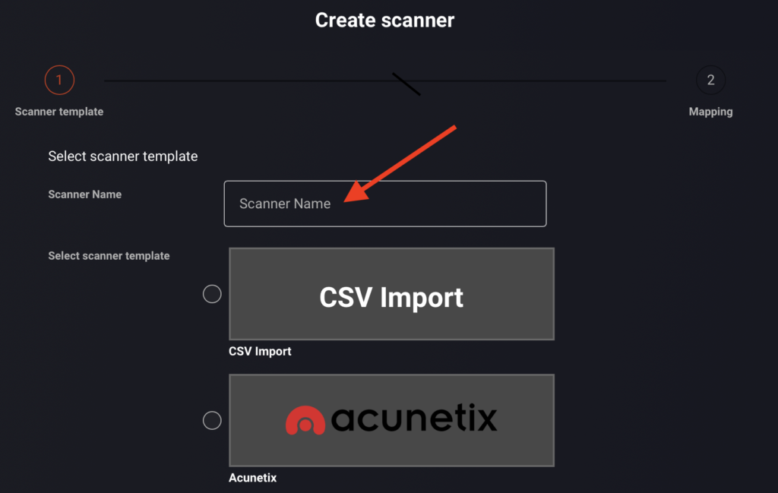This screenshot has width=778, height=493.
Task: Click the red arrow annotation
Action: 400,164
